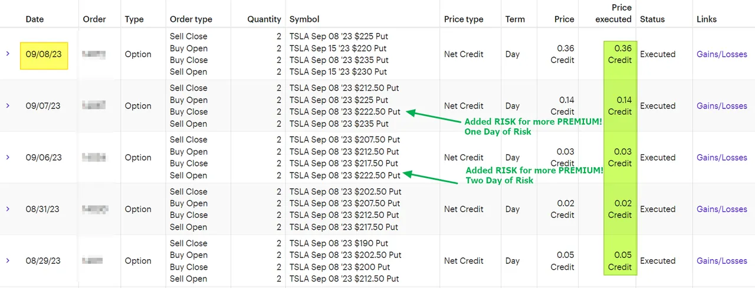Viewport: 755px width, 288px height.
Task: Click Option type for 09/08/23 order
Action: click(138, 54)
